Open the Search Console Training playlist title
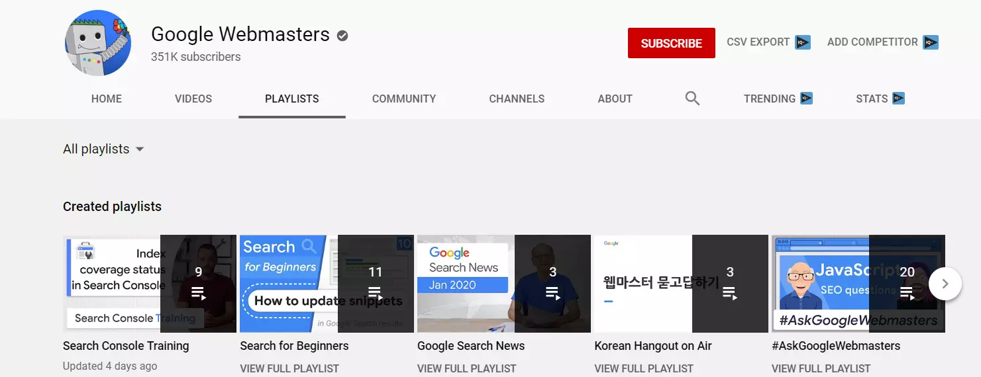Viewport: 981px width, 377px height. tap(126, 346)
